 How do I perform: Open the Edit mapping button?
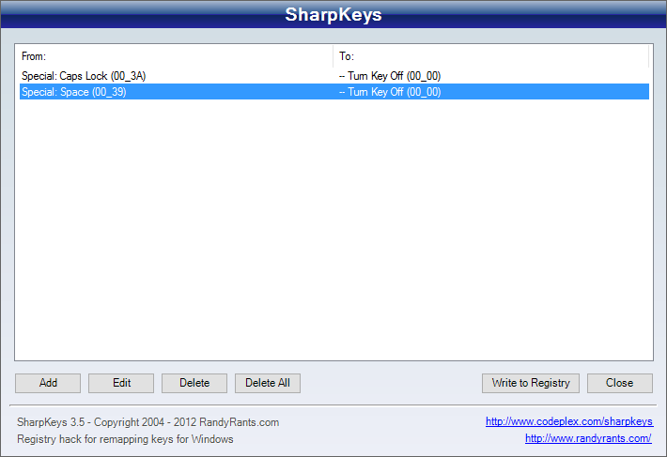tap(121, 383)
